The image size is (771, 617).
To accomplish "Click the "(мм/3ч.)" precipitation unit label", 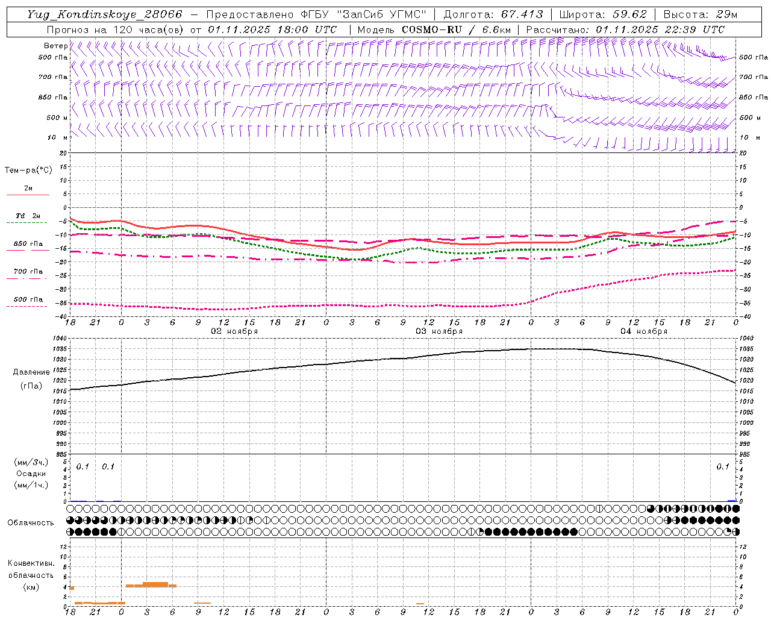I will (x=31, y=462).
